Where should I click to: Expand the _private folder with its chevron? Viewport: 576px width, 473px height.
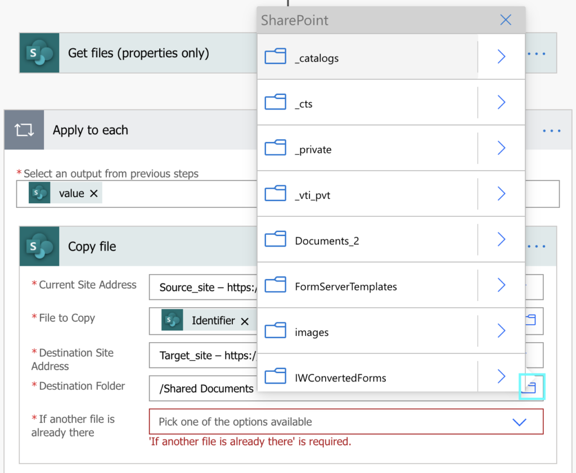pyautogui.click(x=501, y=148)
